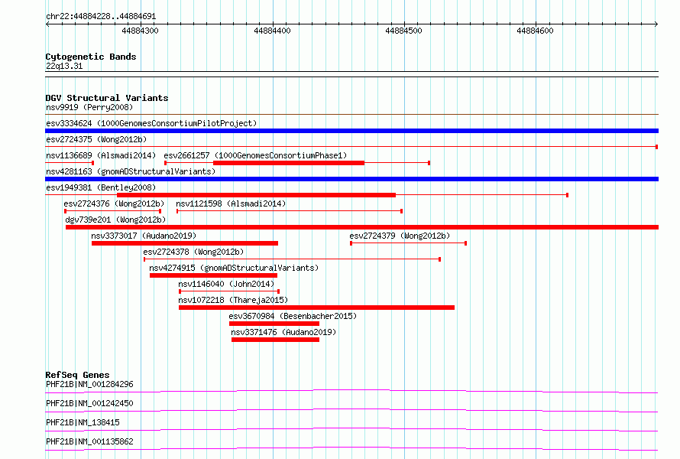Select the nsv3373017 red bar
Viewport: 680px width, 459px height.
185,243
